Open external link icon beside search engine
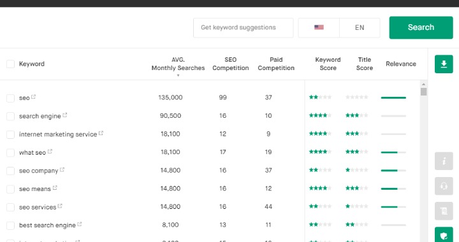Viewport: 459px width, 242px height. [x=64, y=115]
